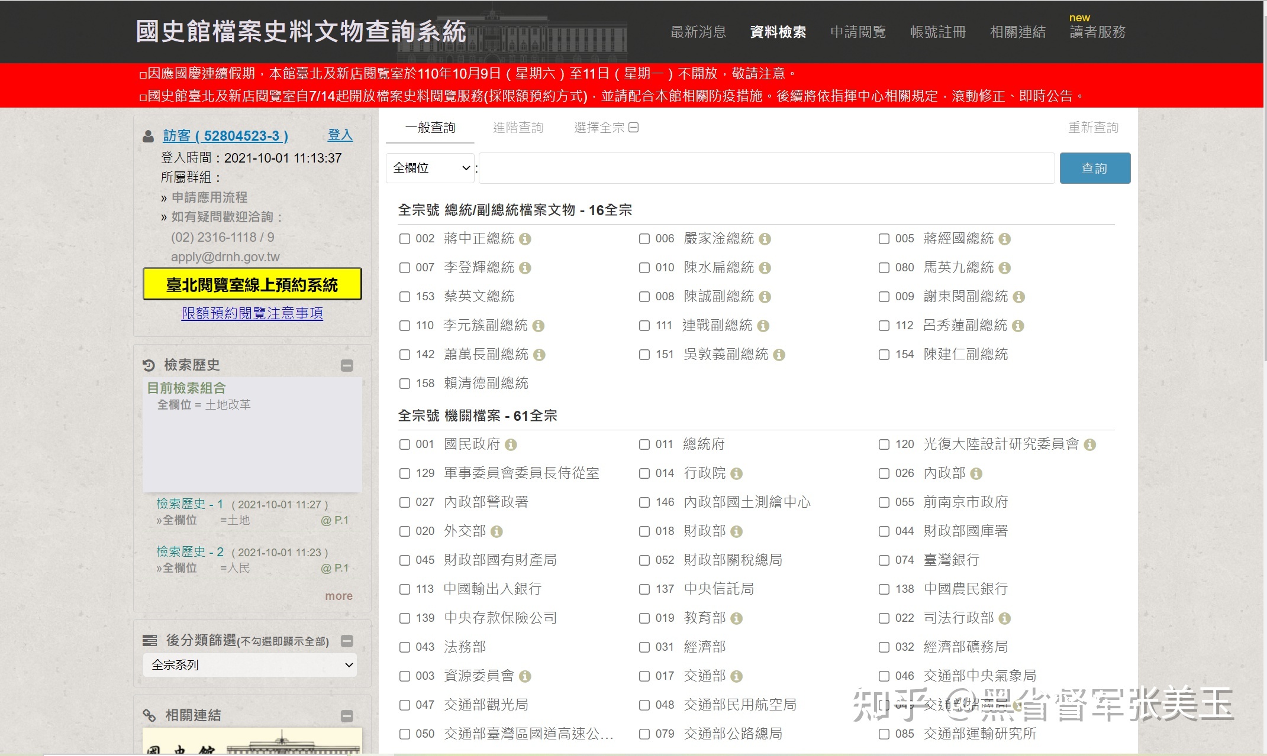Viewport: 1267px width, 756px height.
Task: Click into the search keyword field
Action: pos(766,168)
